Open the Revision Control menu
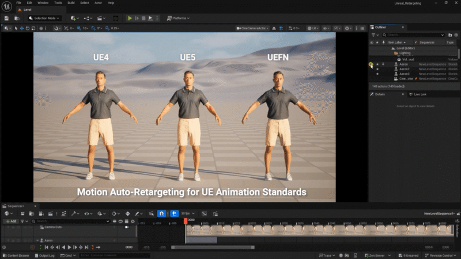461x259 pixels. tap(440, 256)
